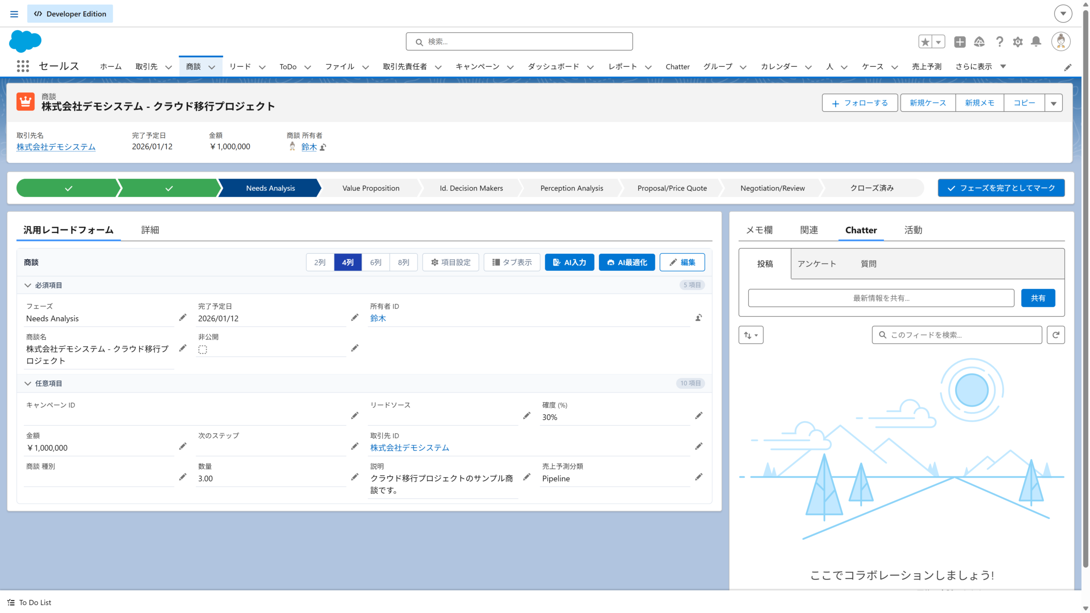Click the favorites star icon
The height and width of the screenshot is (613, 1090).
tap(925, 42)
